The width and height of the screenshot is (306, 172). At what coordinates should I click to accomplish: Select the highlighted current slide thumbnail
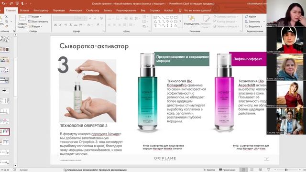coord(5,132)
